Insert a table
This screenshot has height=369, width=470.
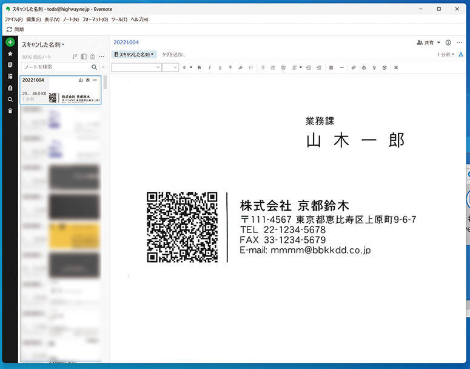coord(331,68)
